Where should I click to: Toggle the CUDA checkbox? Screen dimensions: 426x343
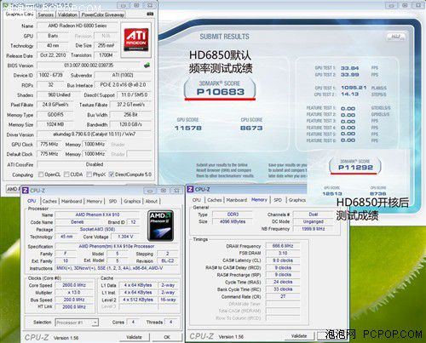point(66,174)
